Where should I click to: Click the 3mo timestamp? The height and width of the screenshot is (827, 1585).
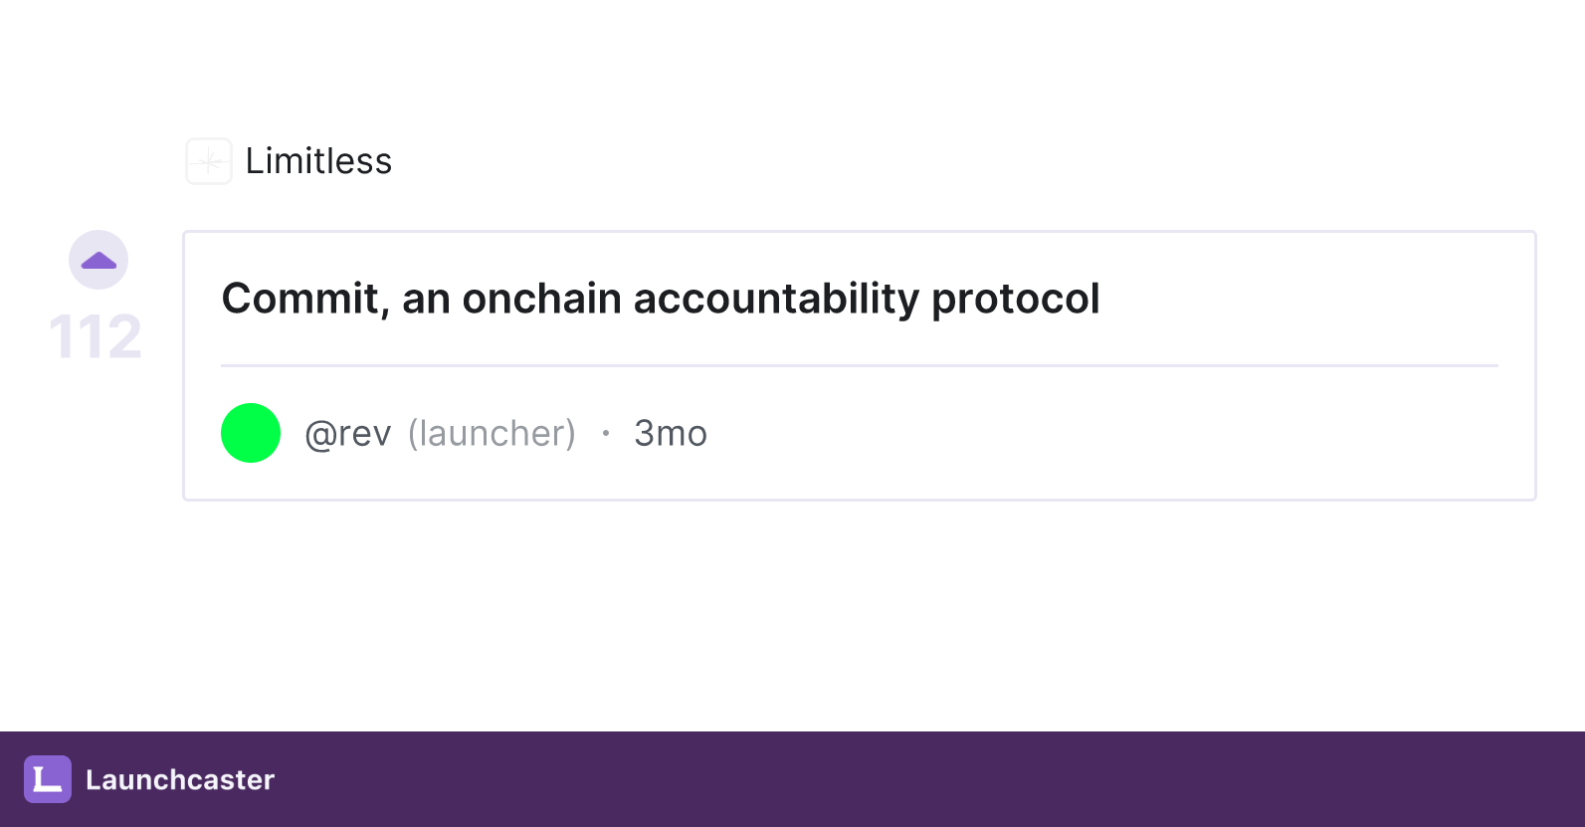tap(671, 434)
